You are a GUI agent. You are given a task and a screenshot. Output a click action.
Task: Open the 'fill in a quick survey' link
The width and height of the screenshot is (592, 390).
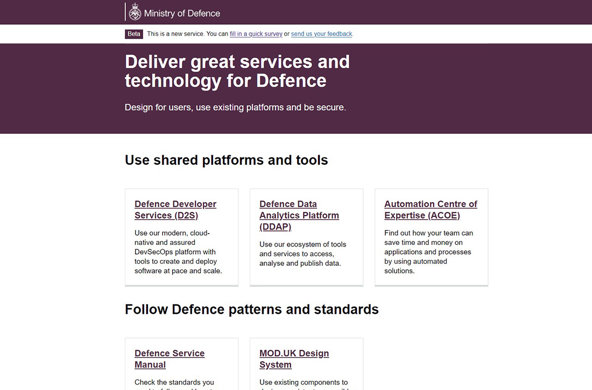(256, 34)
